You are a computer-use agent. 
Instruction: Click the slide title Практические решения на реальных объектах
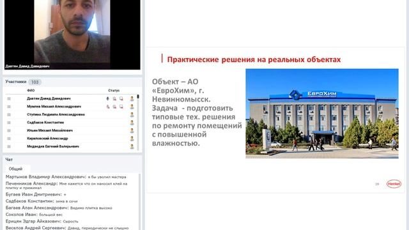(x=254, y=59)
